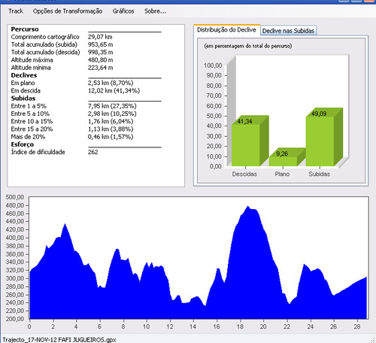Select the Distribuição do Declive tab
376x343 pixels.
226,30
